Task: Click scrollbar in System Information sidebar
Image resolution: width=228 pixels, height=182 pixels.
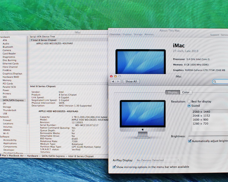Action: [27, 80]
